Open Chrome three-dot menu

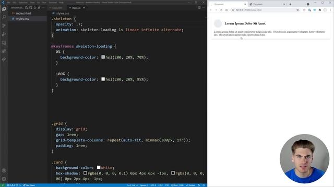(330, 10)
